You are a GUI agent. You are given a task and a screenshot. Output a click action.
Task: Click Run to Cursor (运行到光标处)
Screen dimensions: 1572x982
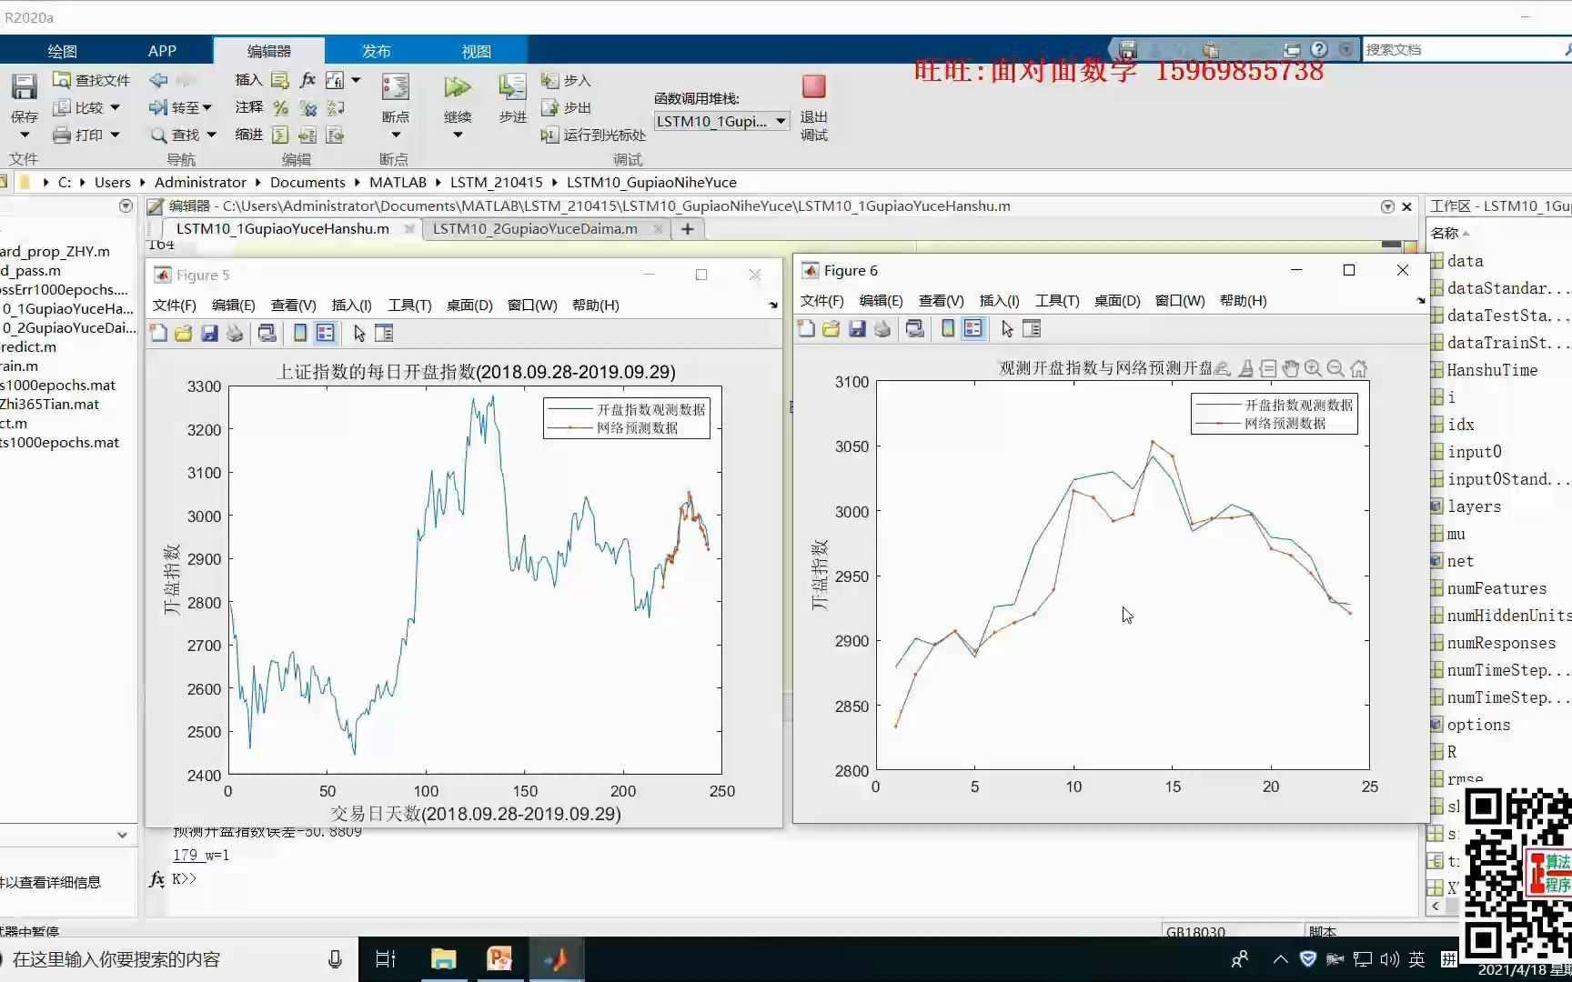click(x=593, y=135)
